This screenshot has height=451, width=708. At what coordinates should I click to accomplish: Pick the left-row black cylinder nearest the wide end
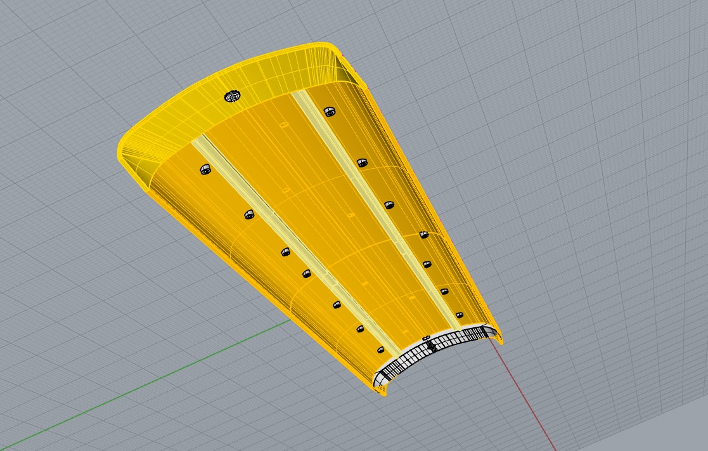tap(205, 169)
